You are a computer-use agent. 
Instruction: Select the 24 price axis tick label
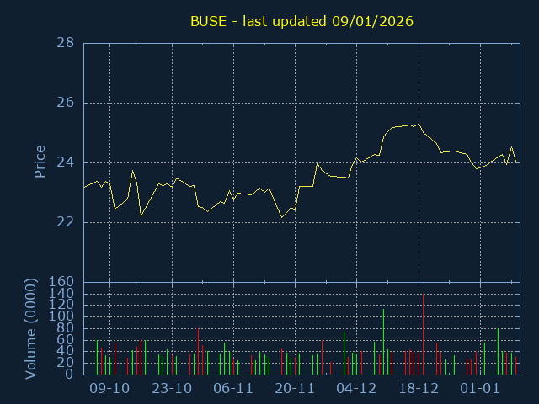(x=65, y=162)
